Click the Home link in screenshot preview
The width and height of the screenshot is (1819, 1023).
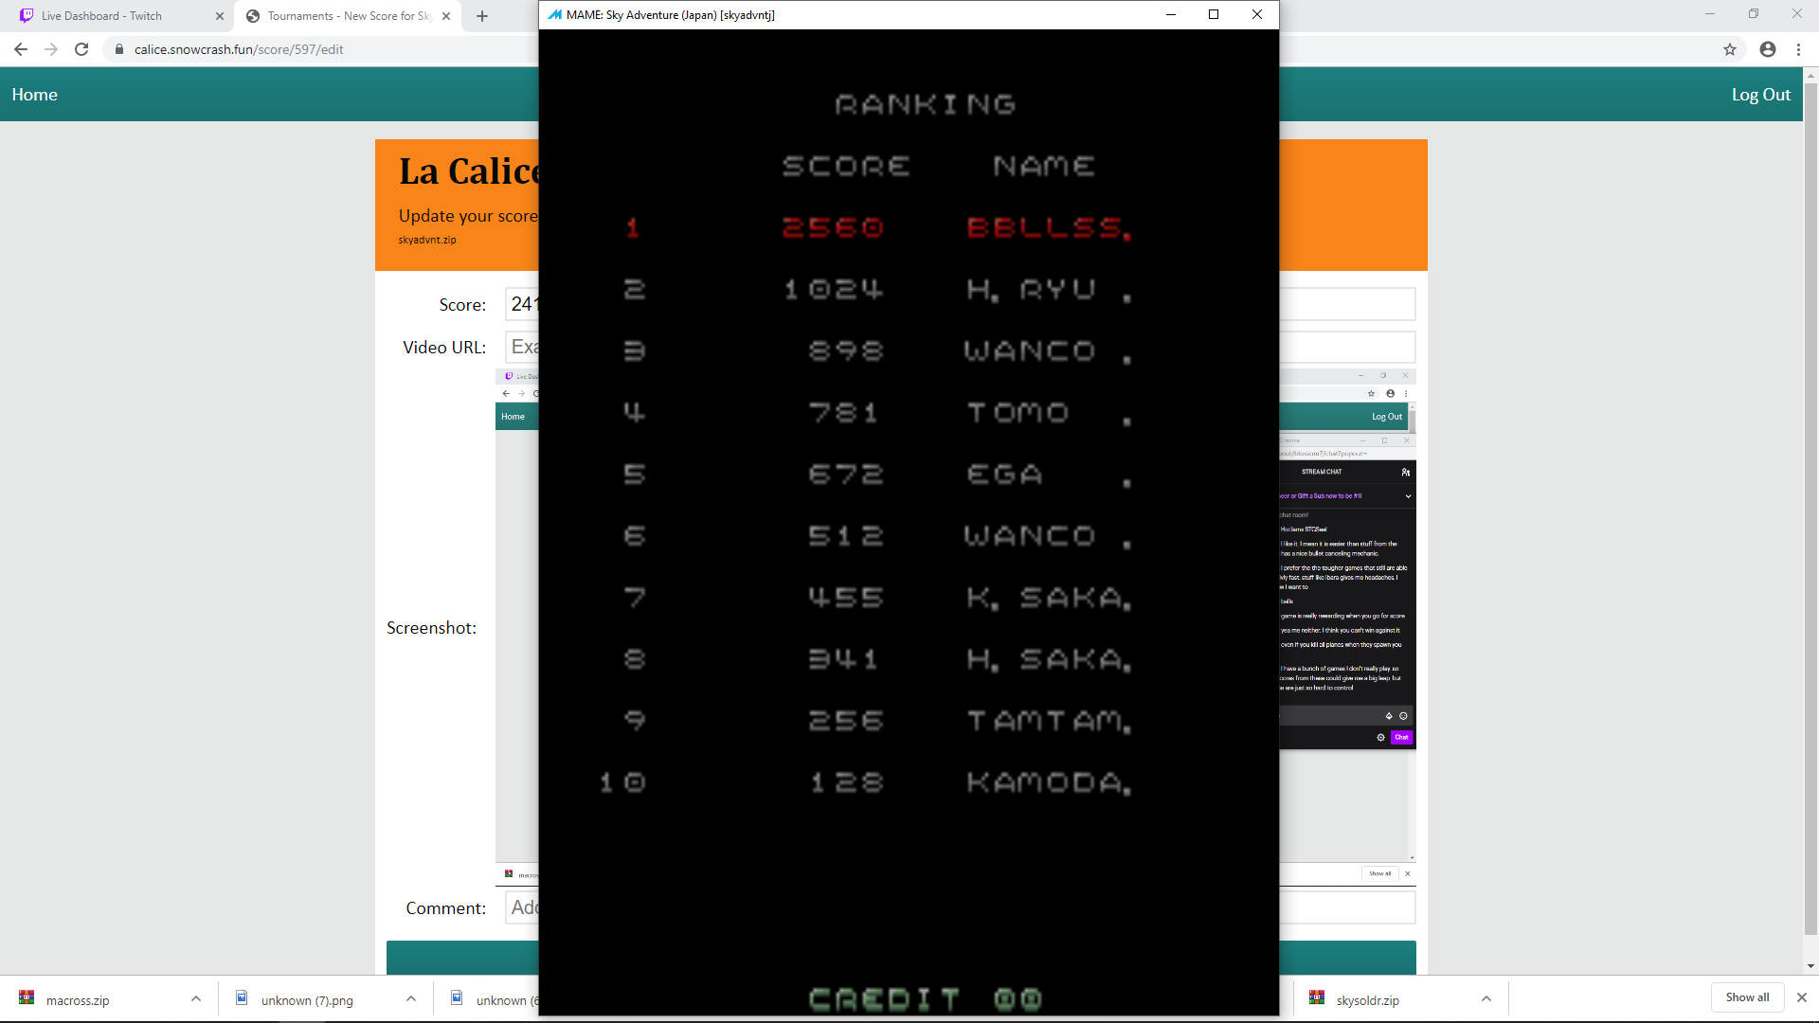pyautogui.click(x=513, y=417)
